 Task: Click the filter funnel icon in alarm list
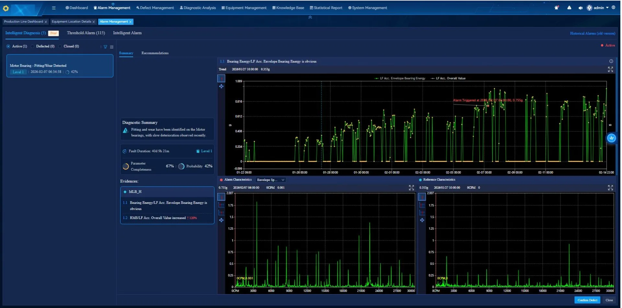pos(105,47)
